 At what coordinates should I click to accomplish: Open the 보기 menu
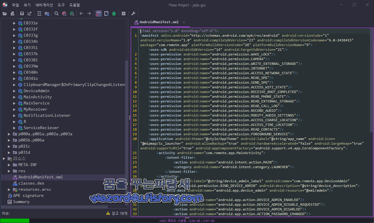pyautogui.click(x=27, y=5)
